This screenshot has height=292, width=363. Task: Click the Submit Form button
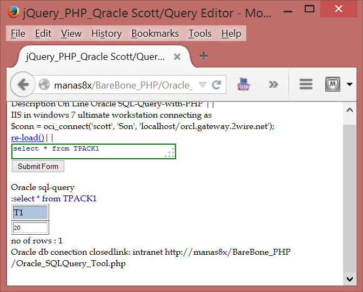(x=38, y=166)
